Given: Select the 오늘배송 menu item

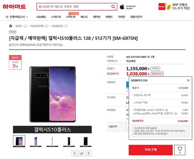Looking at the screenshot, I should tap(41, 17).
